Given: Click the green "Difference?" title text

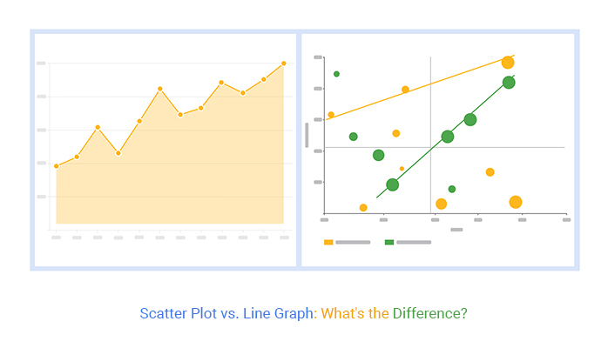Looking at the screenshot, I should pyautogui.click(x=429, y=313).
